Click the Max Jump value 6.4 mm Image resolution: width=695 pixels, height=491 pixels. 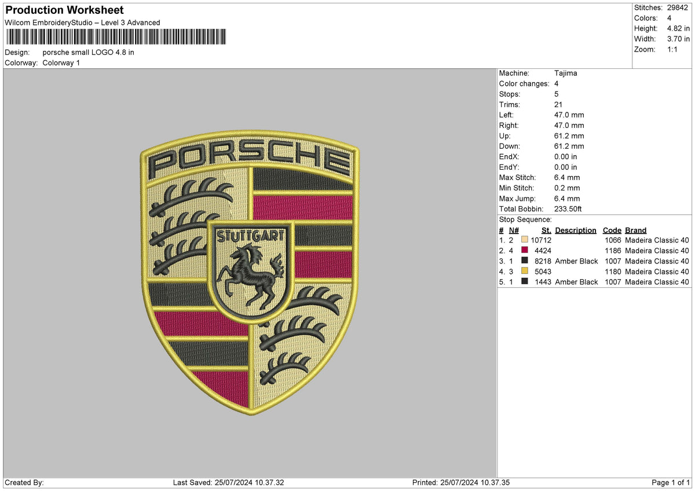(x=567, y=198)
